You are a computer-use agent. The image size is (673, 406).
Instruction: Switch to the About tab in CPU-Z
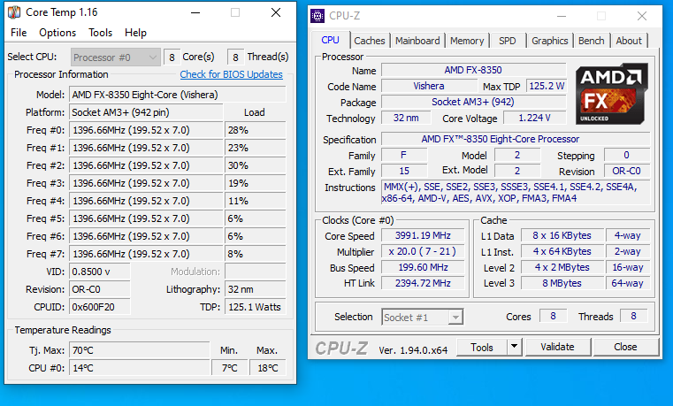point(629,41)
